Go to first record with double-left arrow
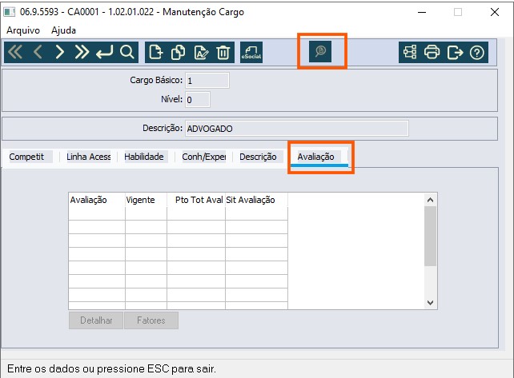Viewport: 514px width, 378px height. click(15, 52)
